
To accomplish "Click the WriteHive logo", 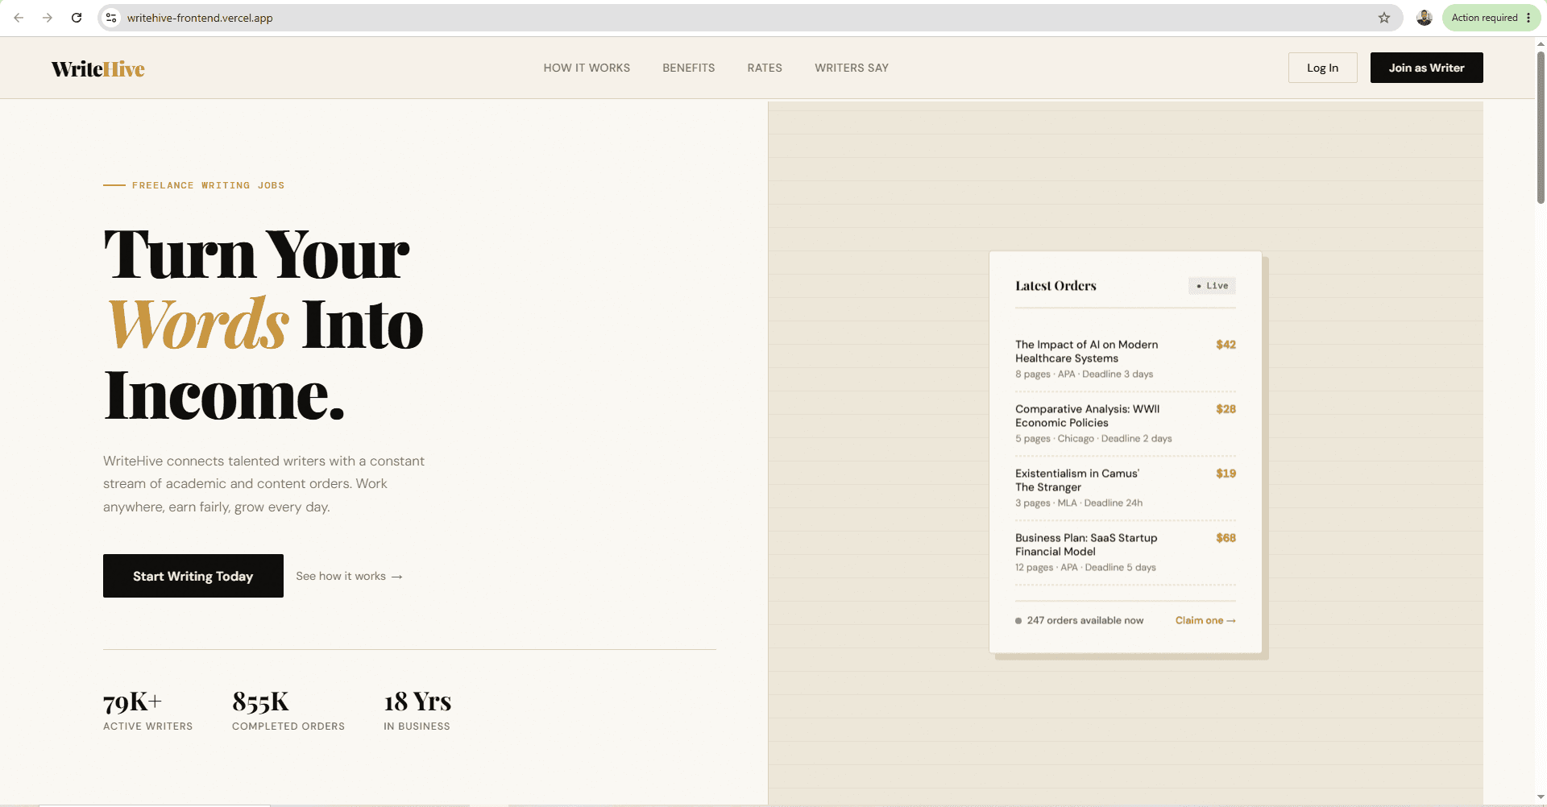I will tap(98, 68).
